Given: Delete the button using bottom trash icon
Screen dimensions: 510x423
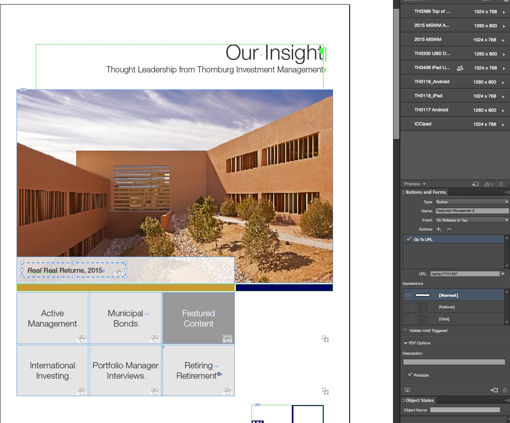Looking at the screenshot, I should pos(505,390).
